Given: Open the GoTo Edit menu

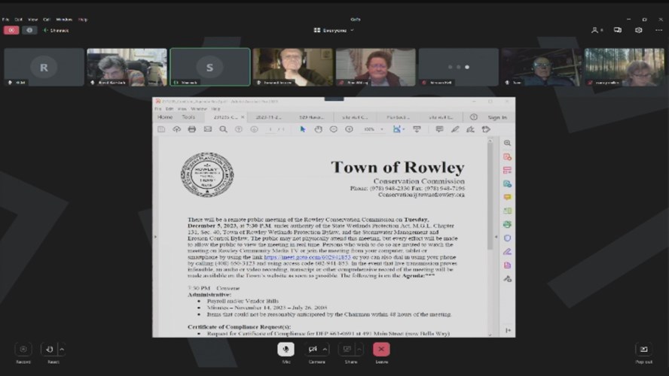Looking at the screenshot, I should (x=18, y=19).
